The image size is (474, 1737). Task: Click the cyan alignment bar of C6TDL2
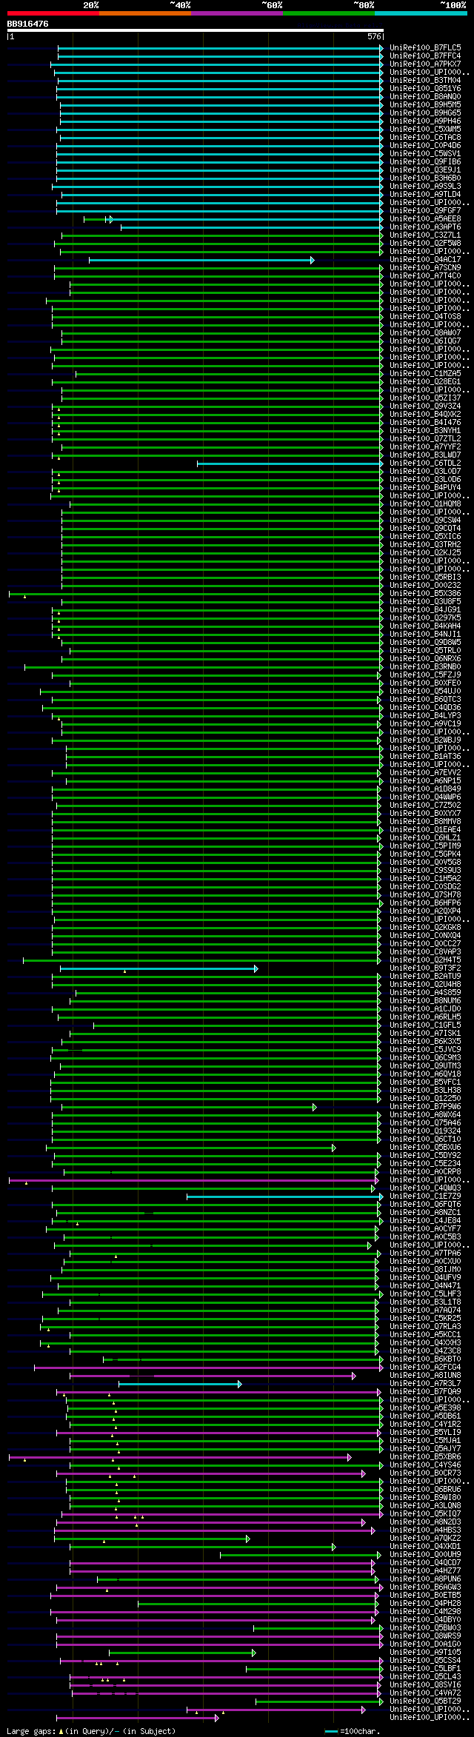[x=290, y=463]
